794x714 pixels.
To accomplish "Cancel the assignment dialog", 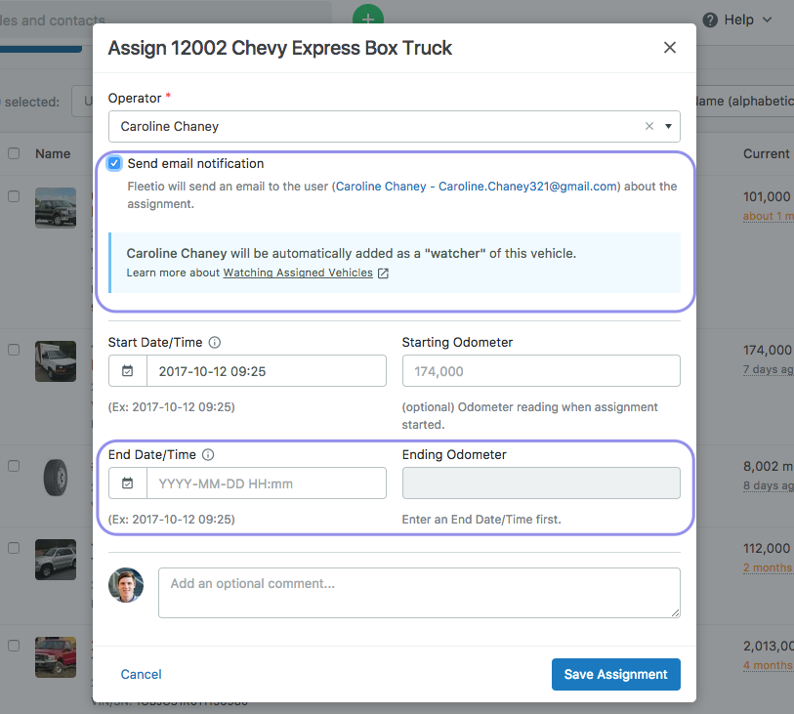I will [x=142, y=674].
